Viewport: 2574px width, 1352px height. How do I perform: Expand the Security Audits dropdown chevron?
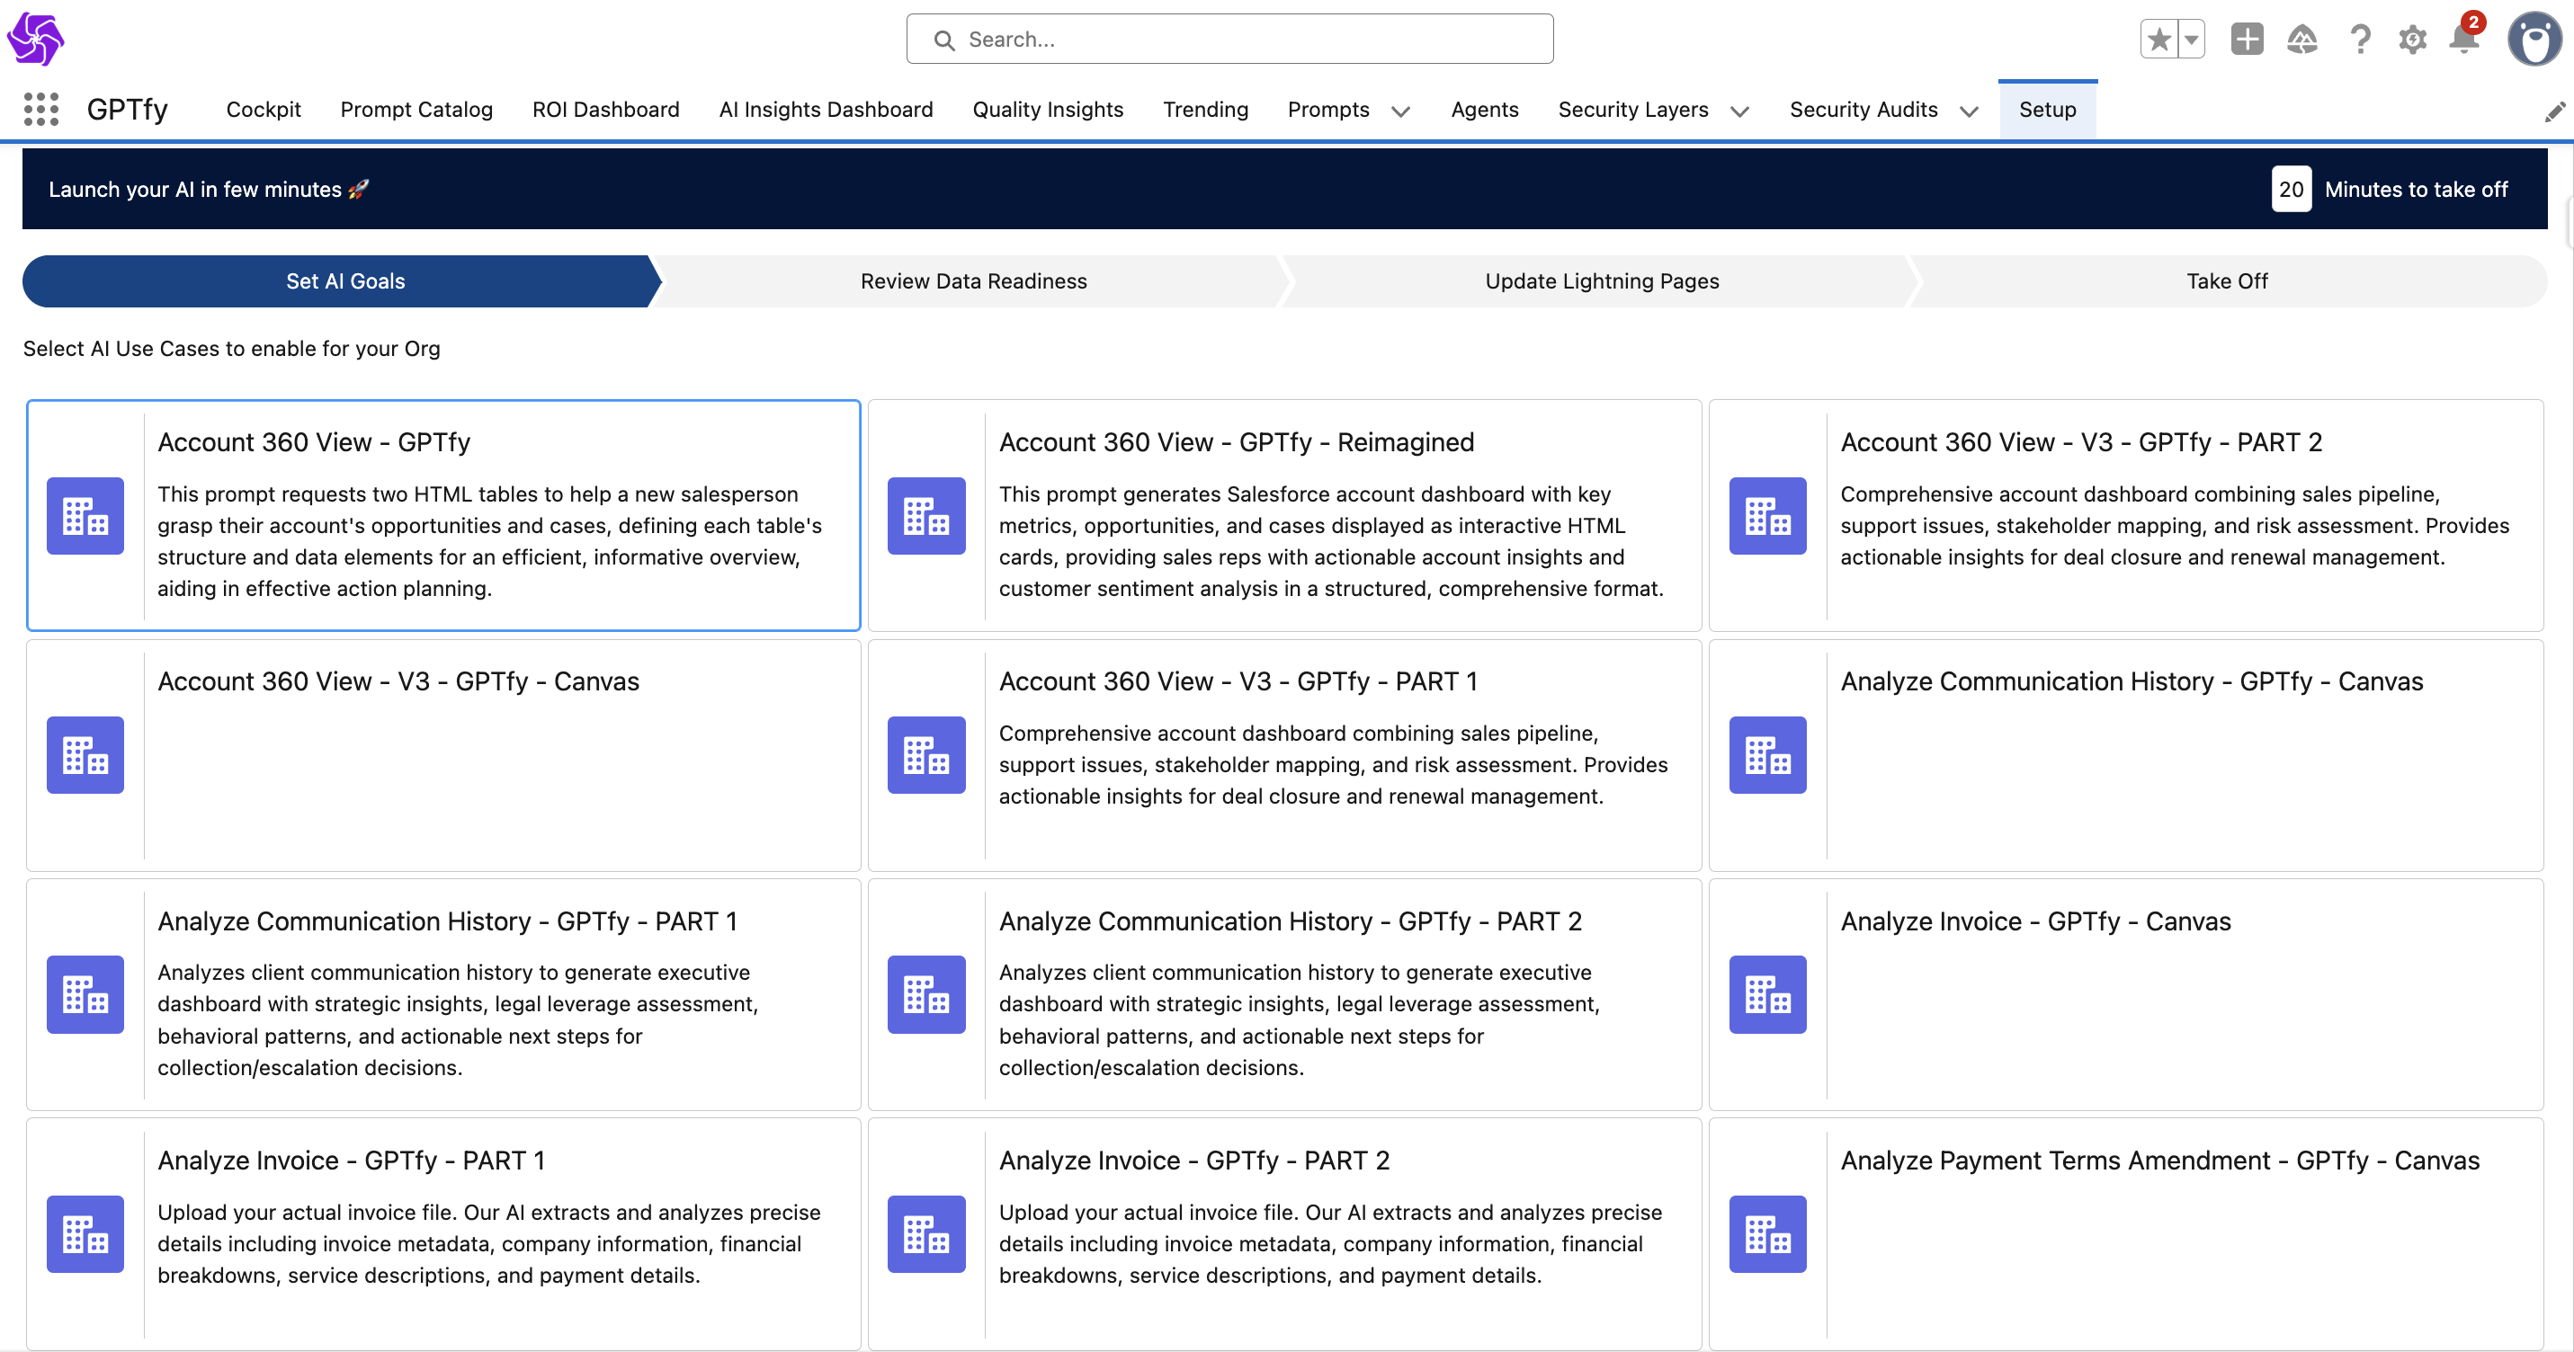pyautogui.click(x=1969, y=111)
